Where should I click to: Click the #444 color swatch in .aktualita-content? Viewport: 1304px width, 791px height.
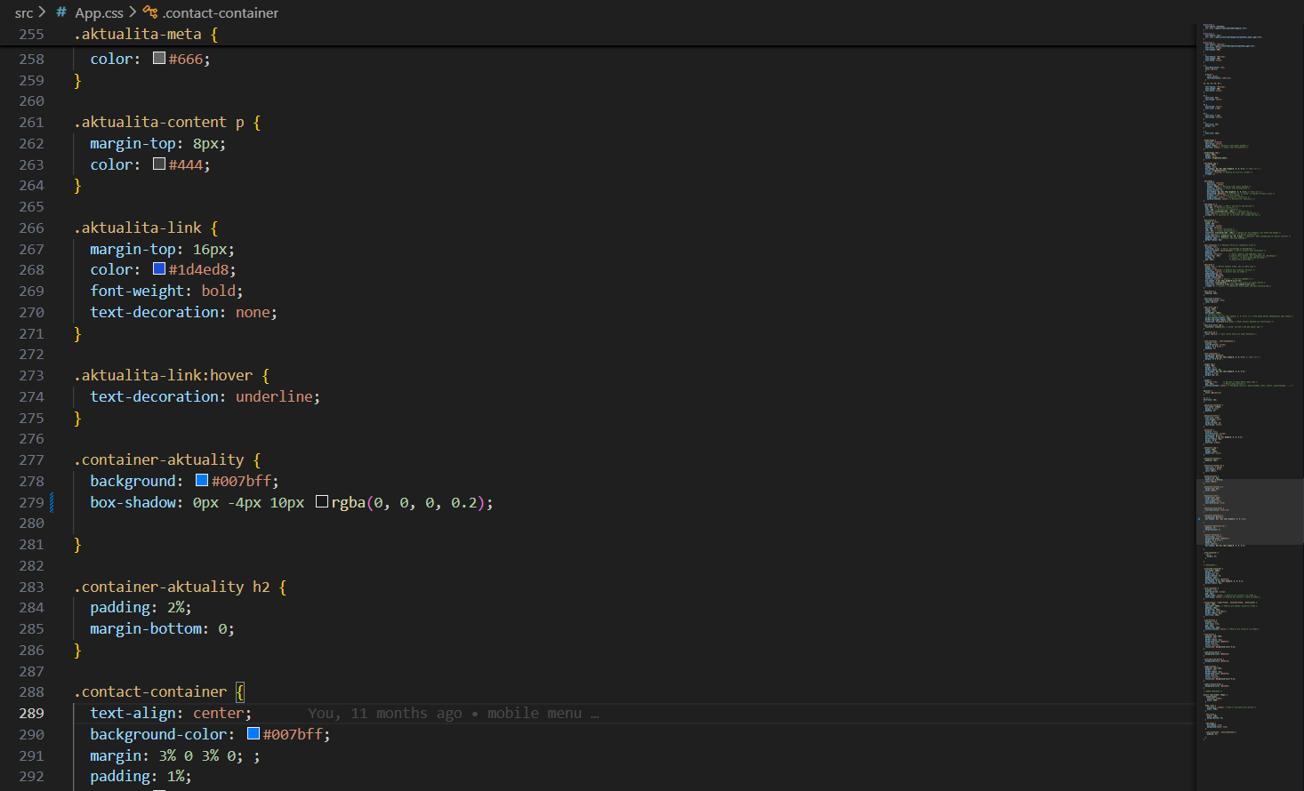tap(158, 164)
